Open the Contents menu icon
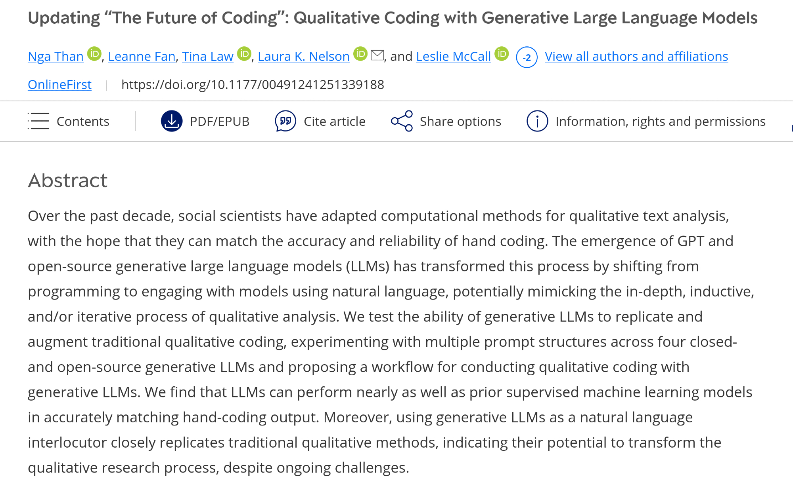793x494 pixels. tap(38, 121)
